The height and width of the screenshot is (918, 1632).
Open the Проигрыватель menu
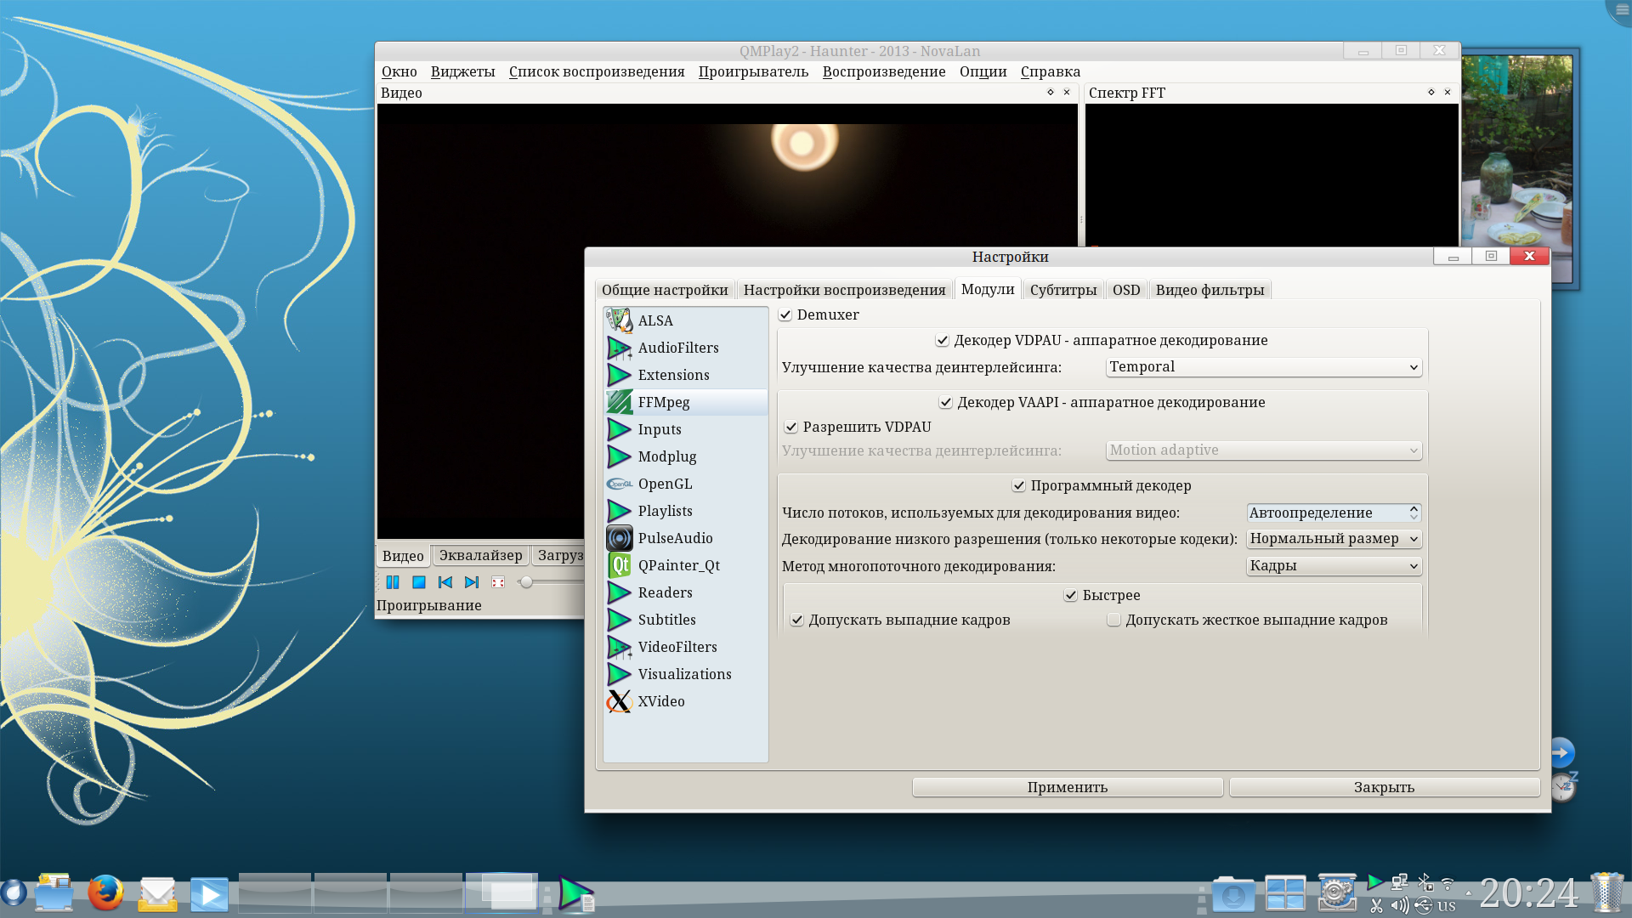pyautogui.click(x=753, y=71)
